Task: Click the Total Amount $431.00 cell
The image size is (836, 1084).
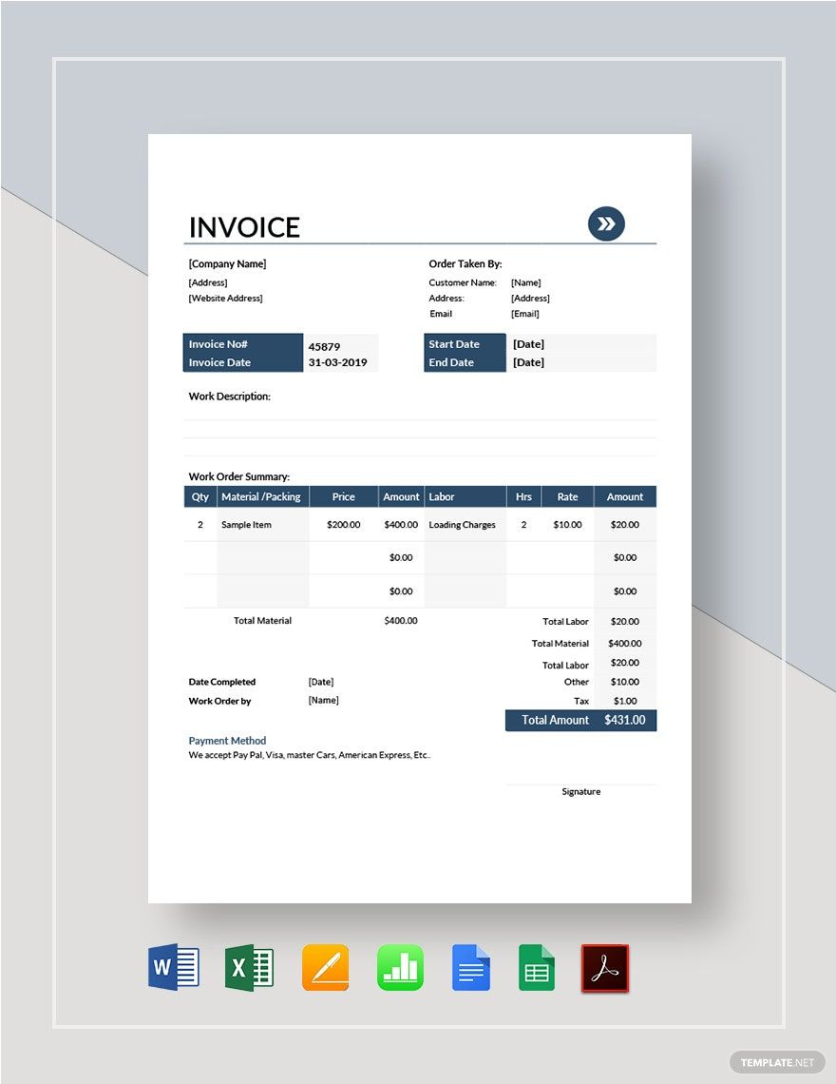Action: (x=580, y=720)
